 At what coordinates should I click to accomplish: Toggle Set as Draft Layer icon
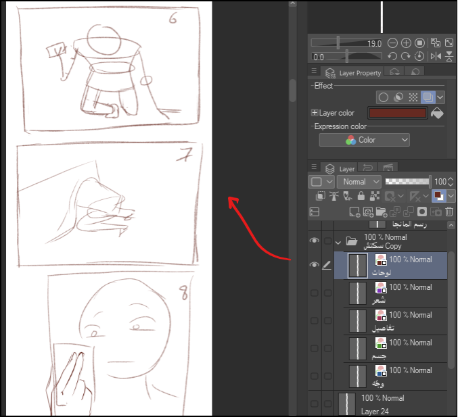point(348,196)
